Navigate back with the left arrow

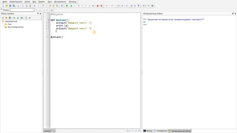[107, 6]
